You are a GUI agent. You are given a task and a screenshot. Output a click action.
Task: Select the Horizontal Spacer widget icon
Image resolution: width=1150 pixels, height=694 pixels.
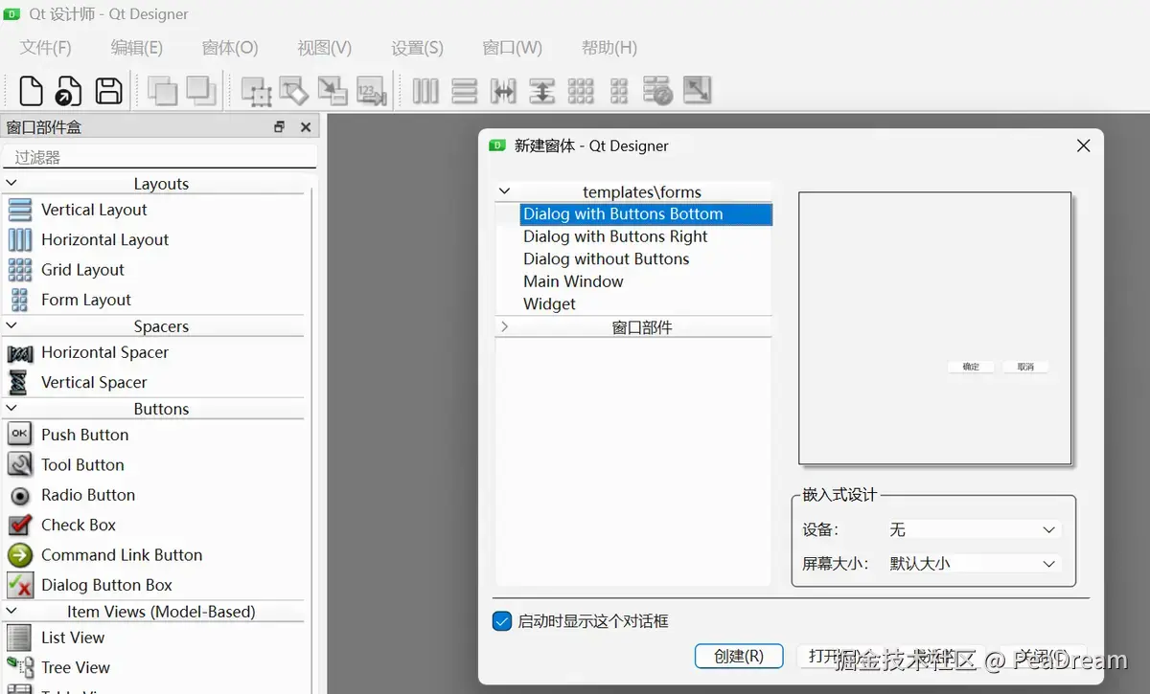(x=19, y=352)
